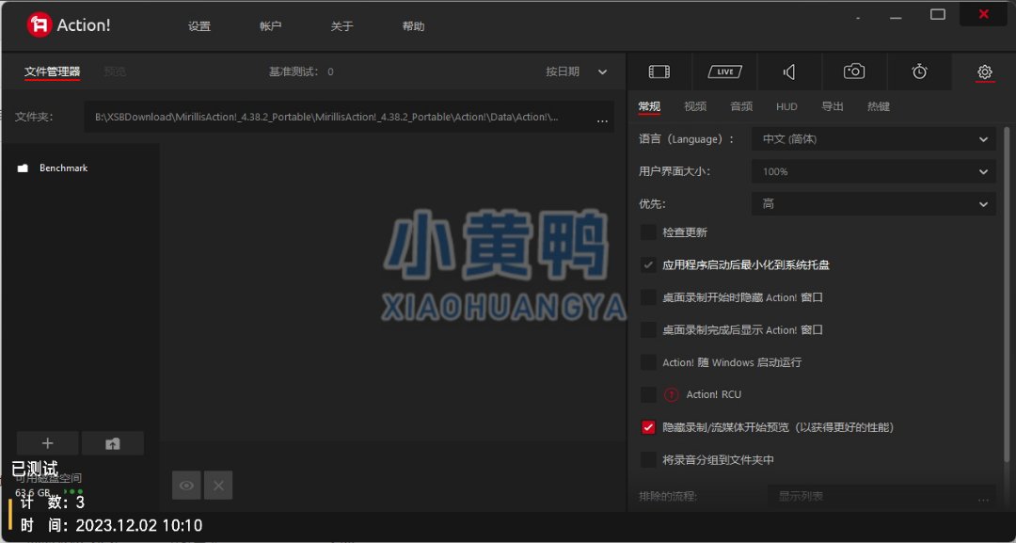Expand the 用户界面大小 100% dropdown
Screen dimensions: 1016x543
[x=873, y=172]
